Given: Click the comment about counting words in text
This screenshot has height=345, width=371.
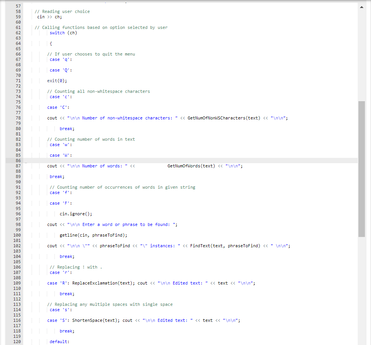Looking at the screenshot, I should (x=91, y=139).
